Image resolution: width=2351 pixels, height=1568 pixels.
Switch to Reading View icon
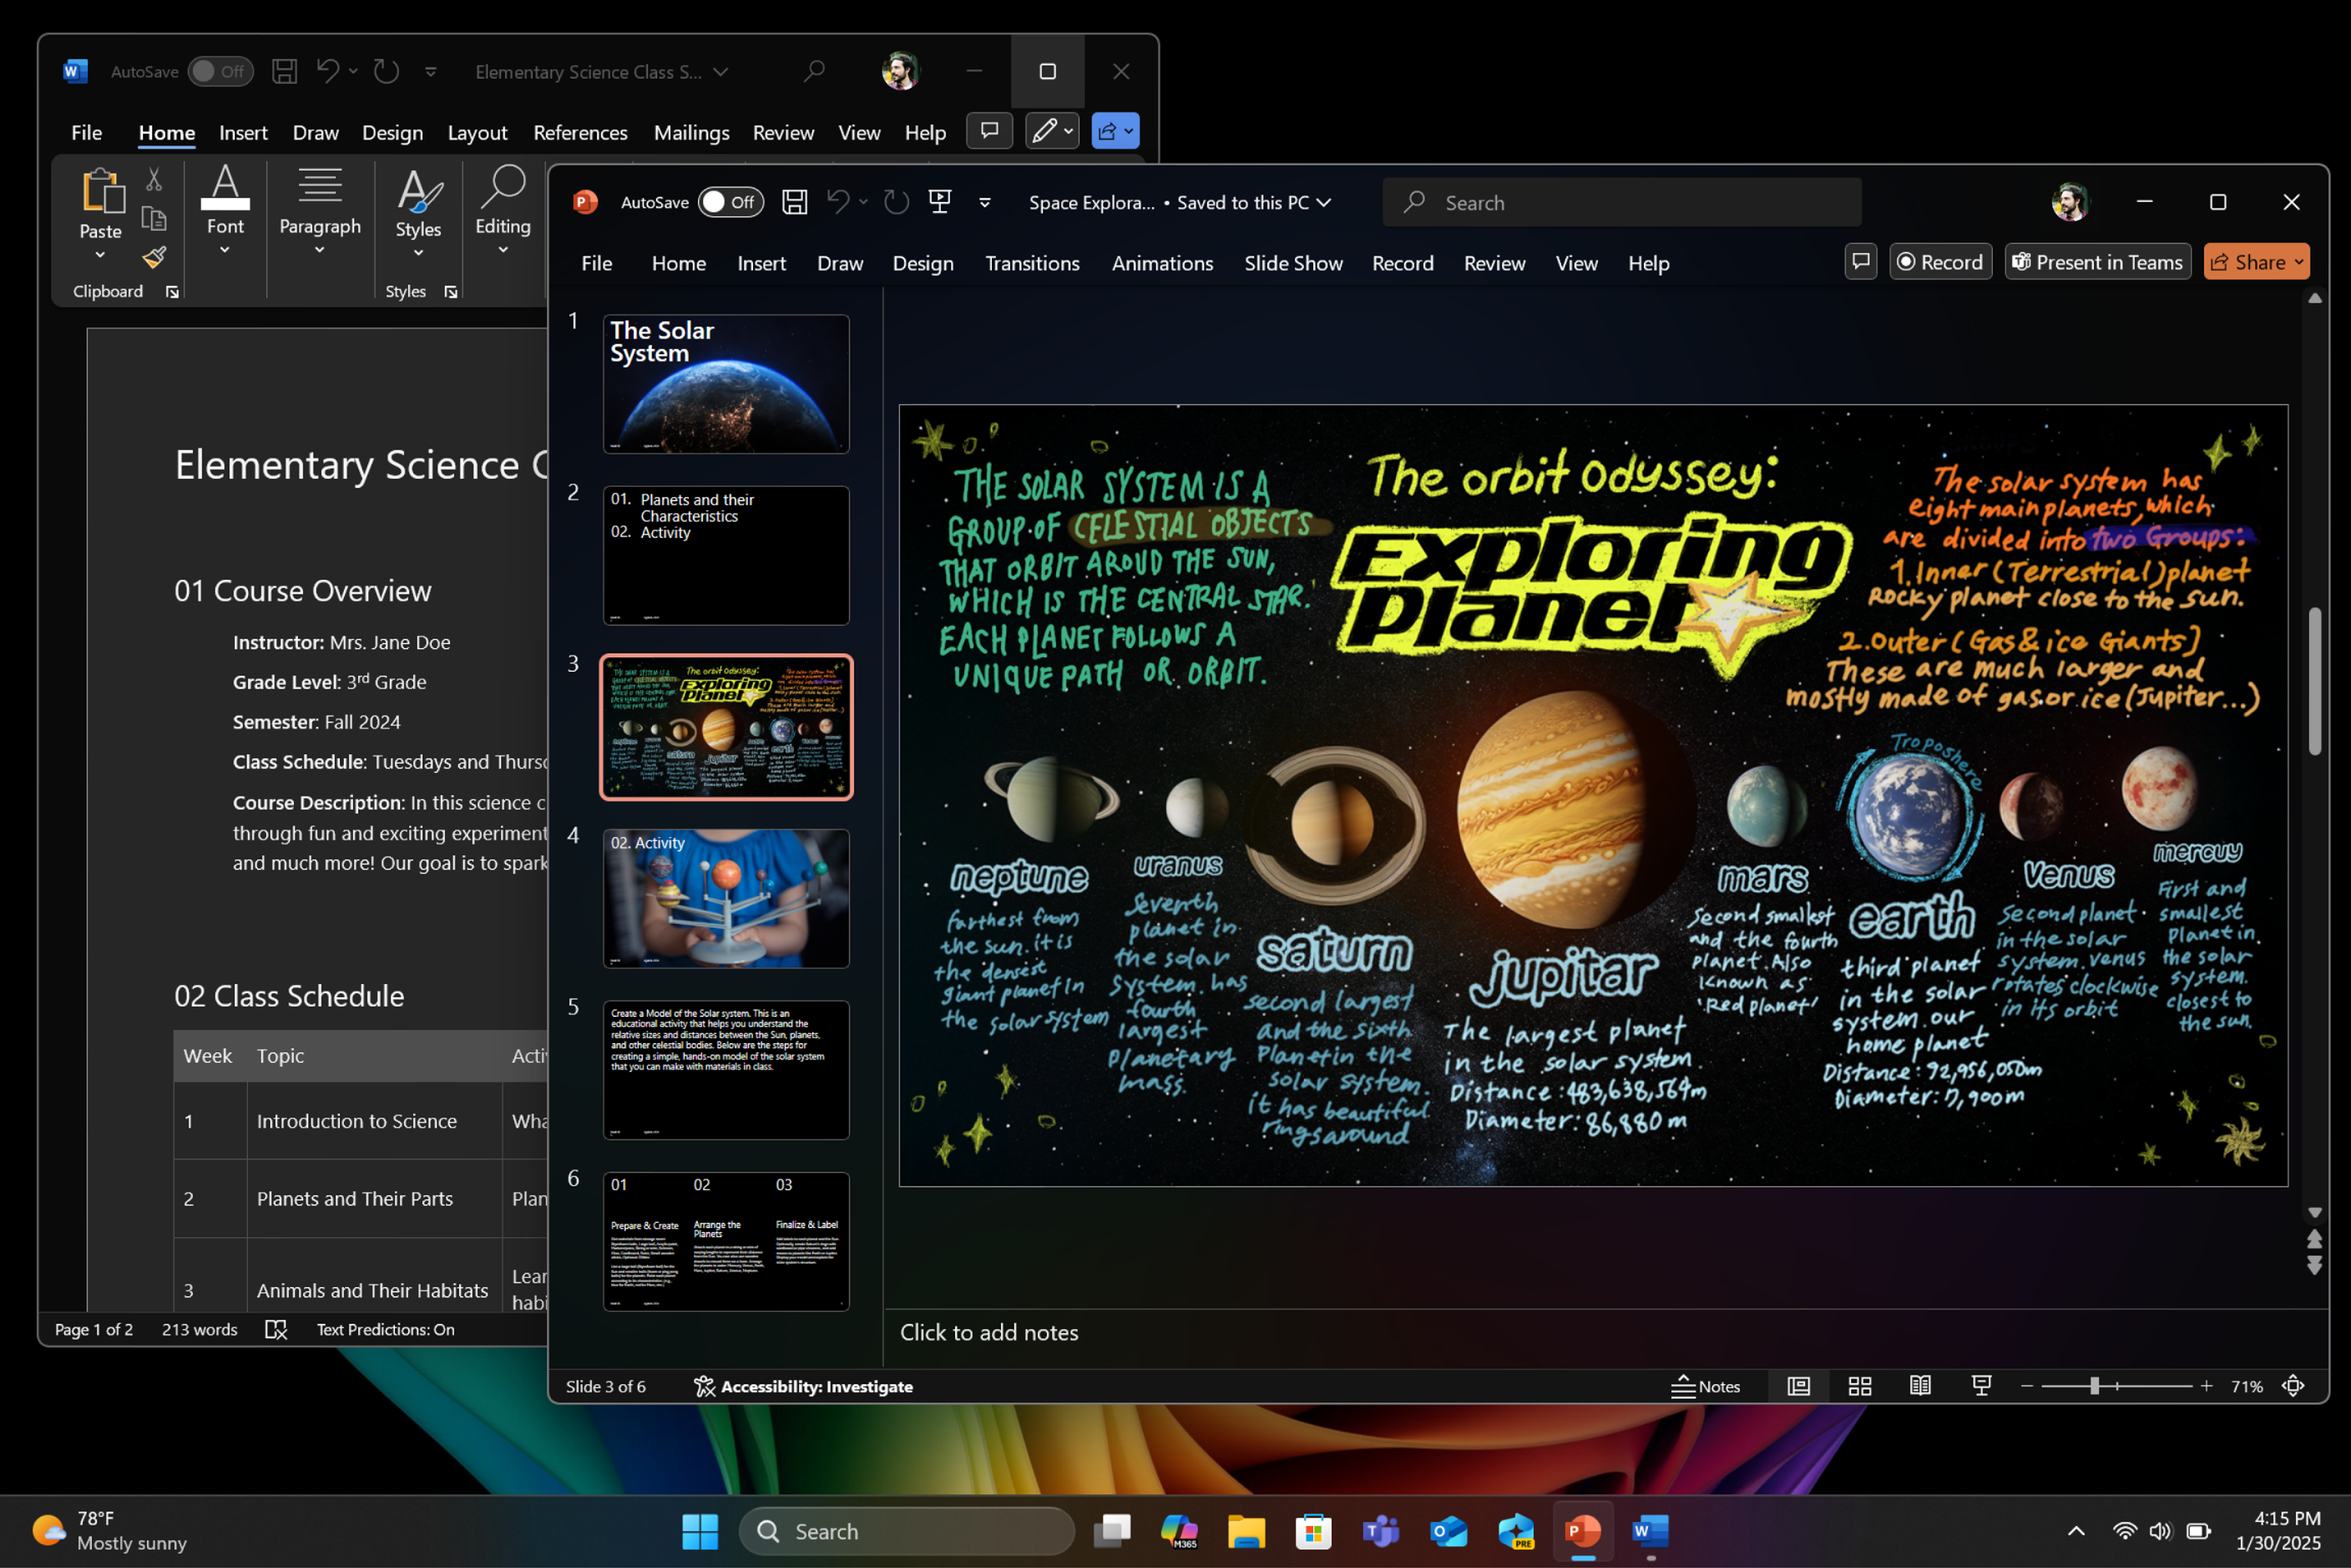click(1919, 1386)
